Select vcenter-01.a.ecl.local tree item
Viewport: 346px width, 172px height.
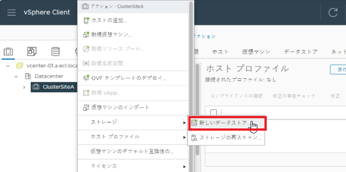(x=52, y=66)
